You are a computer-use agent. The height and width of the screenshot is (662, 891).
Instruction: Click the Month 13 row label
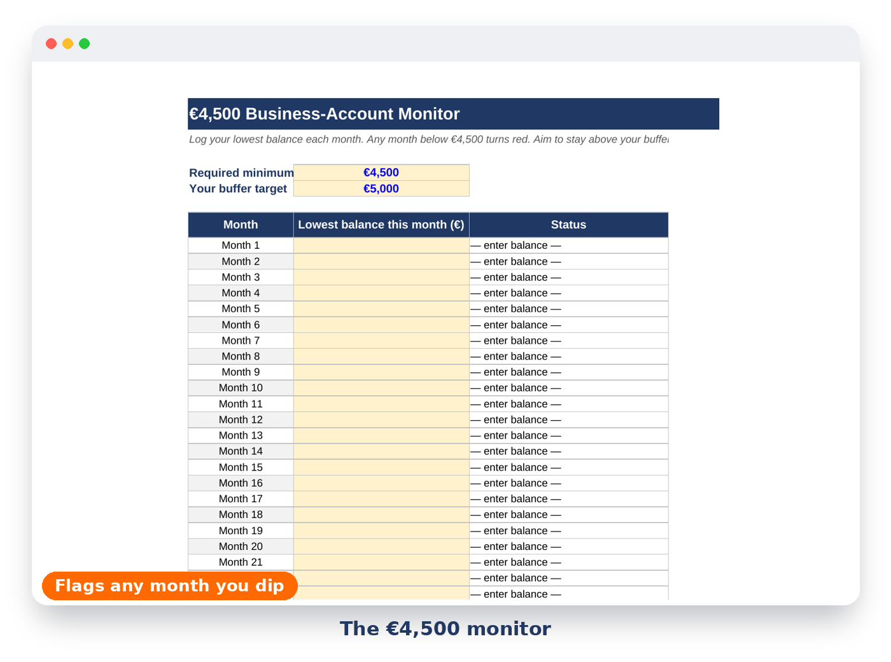click(241, 435)
